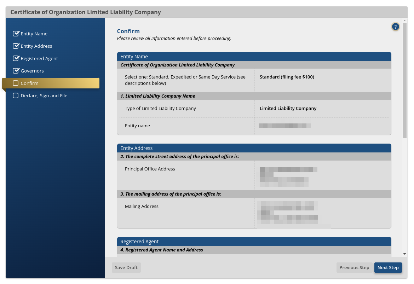414x284 pixels.
Task: Click the help question mark icon
Action: pos(395,27)
